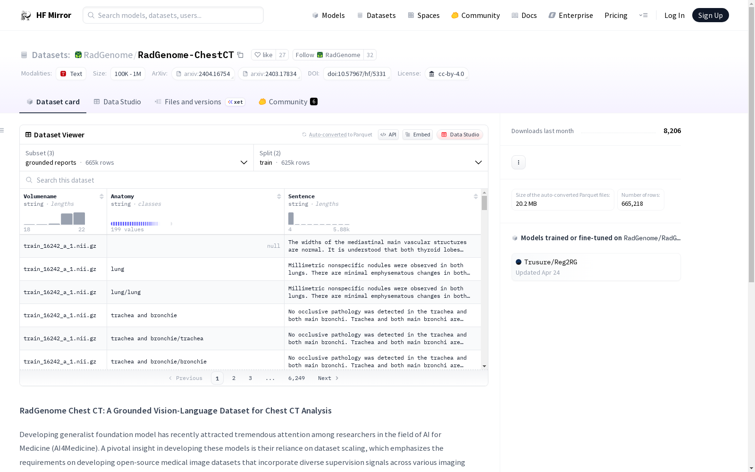Open arxiv:2404.16754 paper tag
The height and width of the screenshot is (472, 755).
point(203,74)
